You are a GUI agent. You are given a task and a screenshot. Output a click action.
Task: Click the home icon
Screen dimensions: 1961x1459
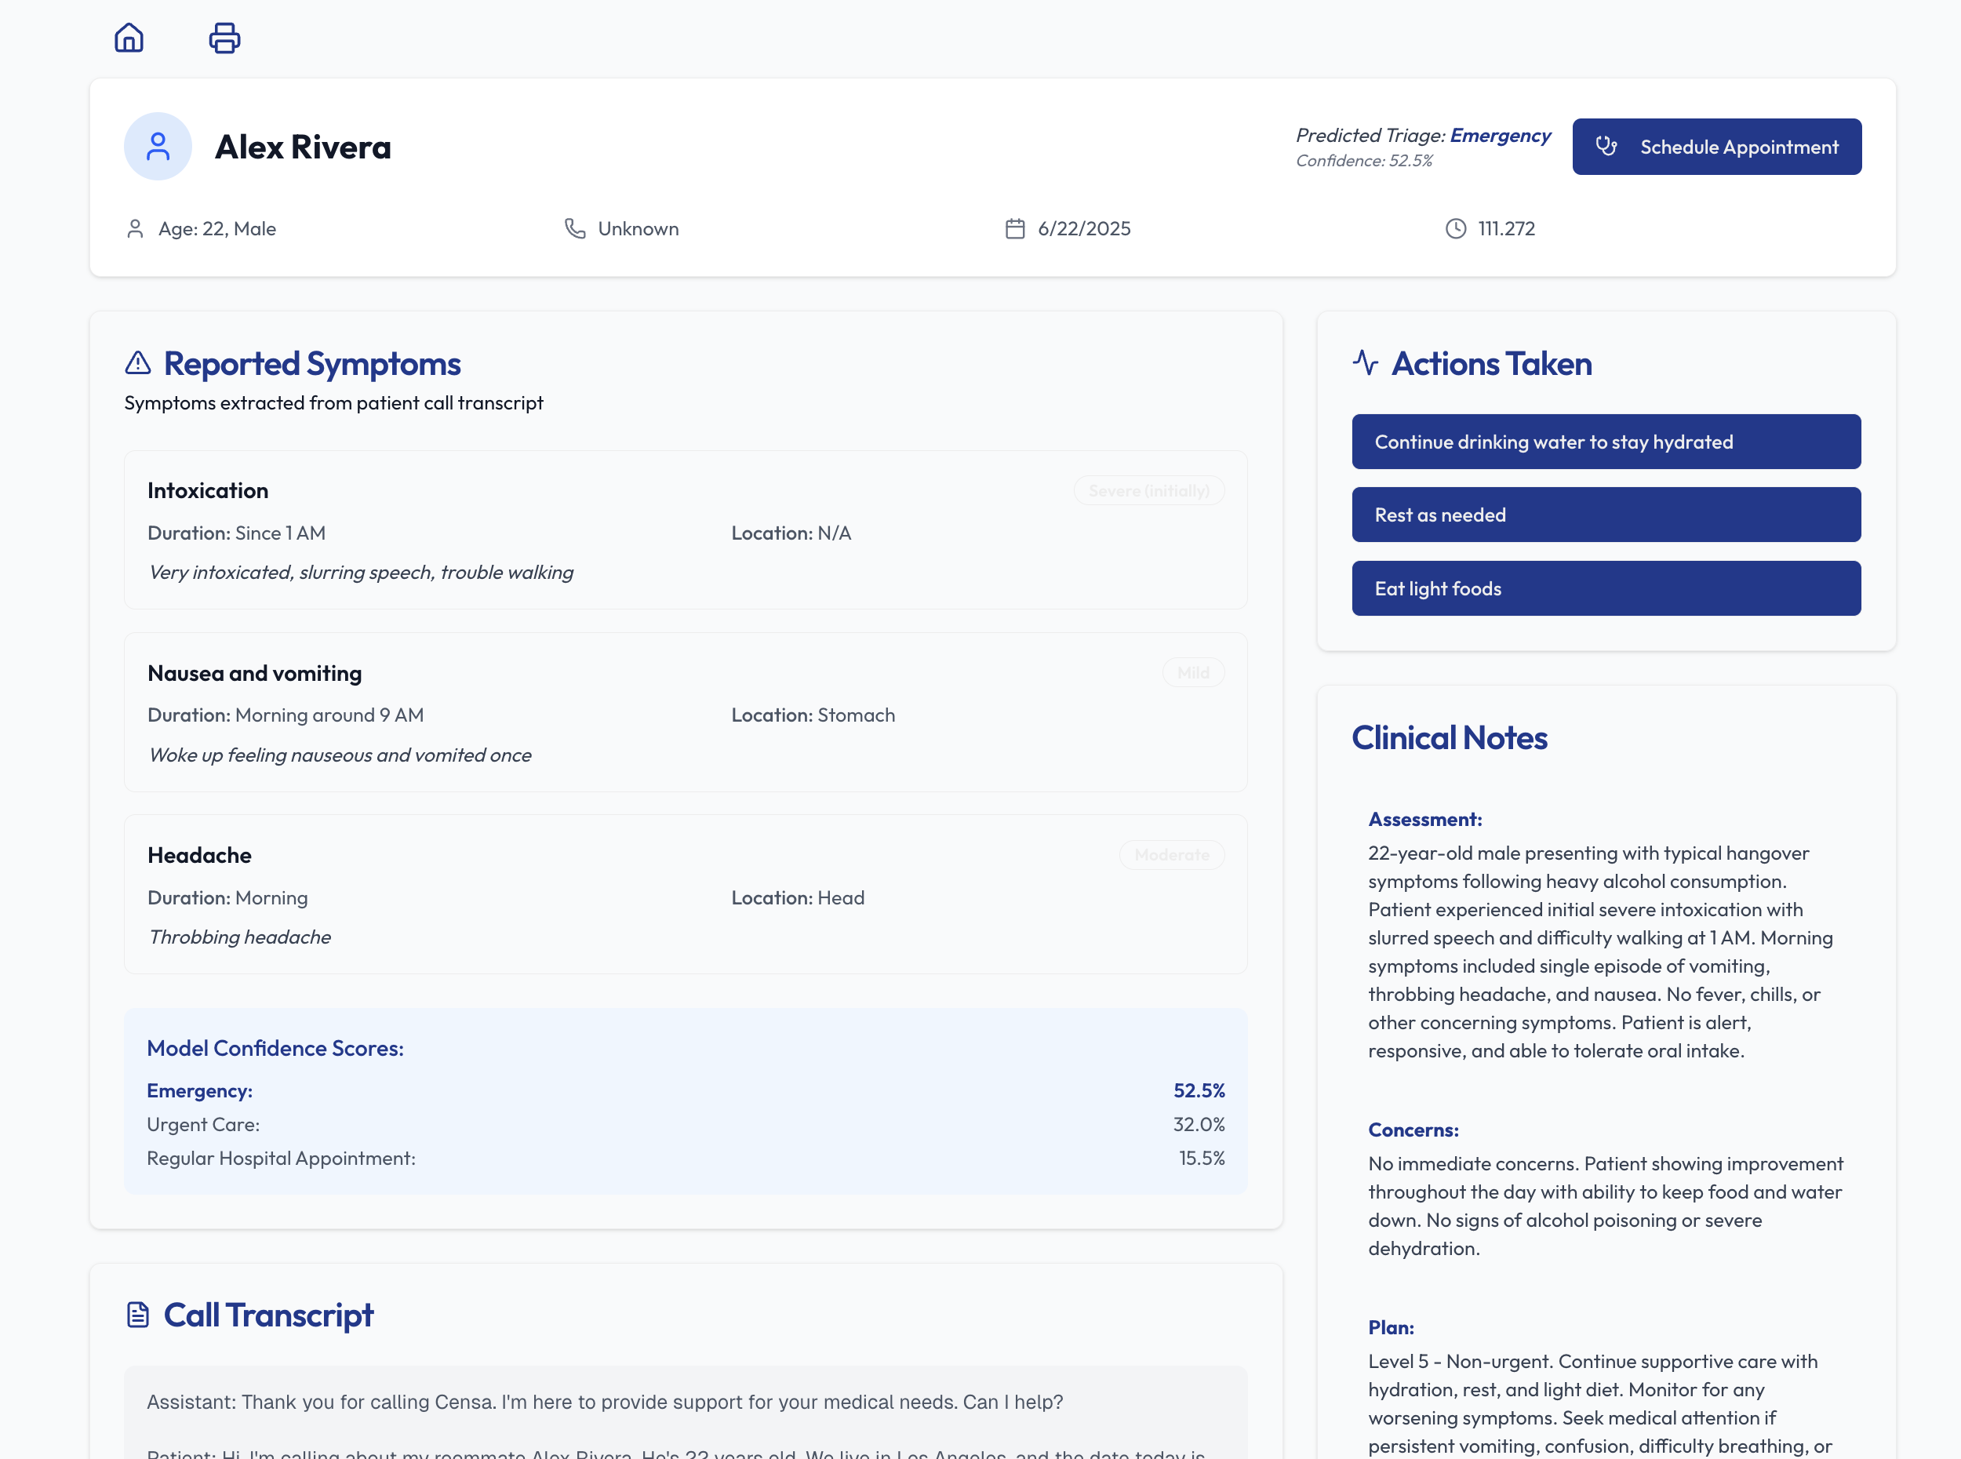click(129, 38)
